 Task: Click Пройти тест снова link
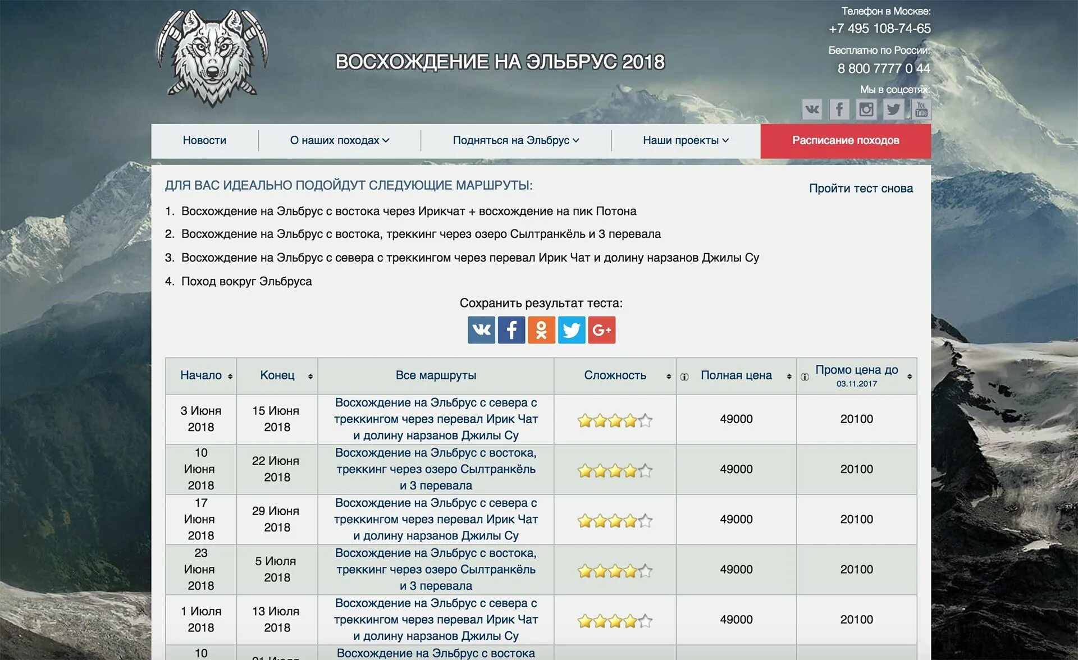860,189
